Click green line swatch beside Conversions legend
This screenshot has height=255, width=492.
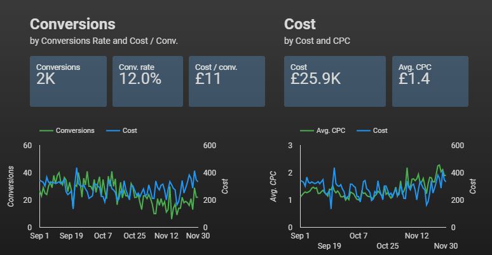(46, 130)
